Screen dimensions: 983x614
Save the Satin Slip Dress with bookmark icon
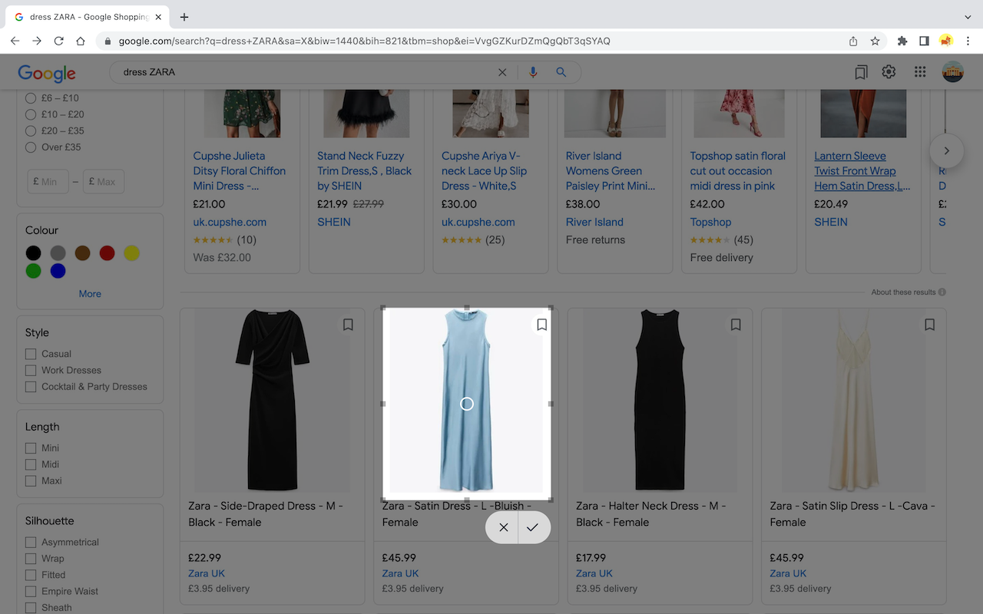(929, 325)
